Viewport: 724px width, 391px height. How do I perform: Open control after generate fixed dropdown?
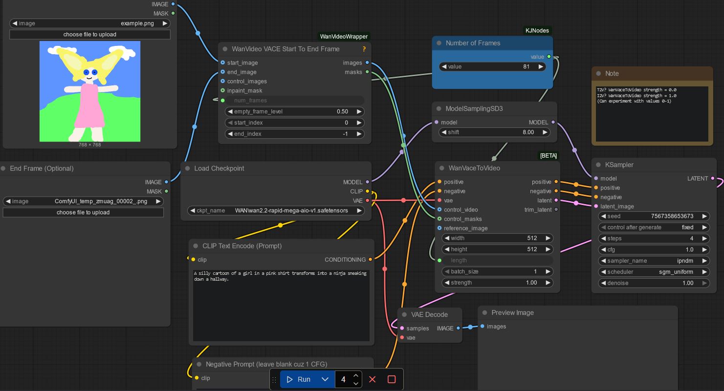tap(654, 227)
